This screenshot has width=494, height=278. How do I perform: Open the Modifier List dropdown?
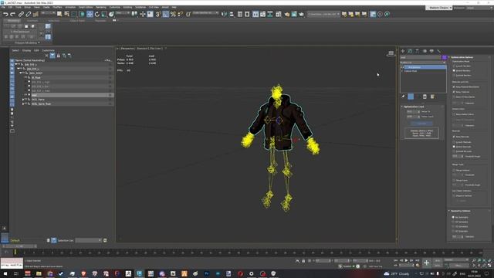[423, 63]
